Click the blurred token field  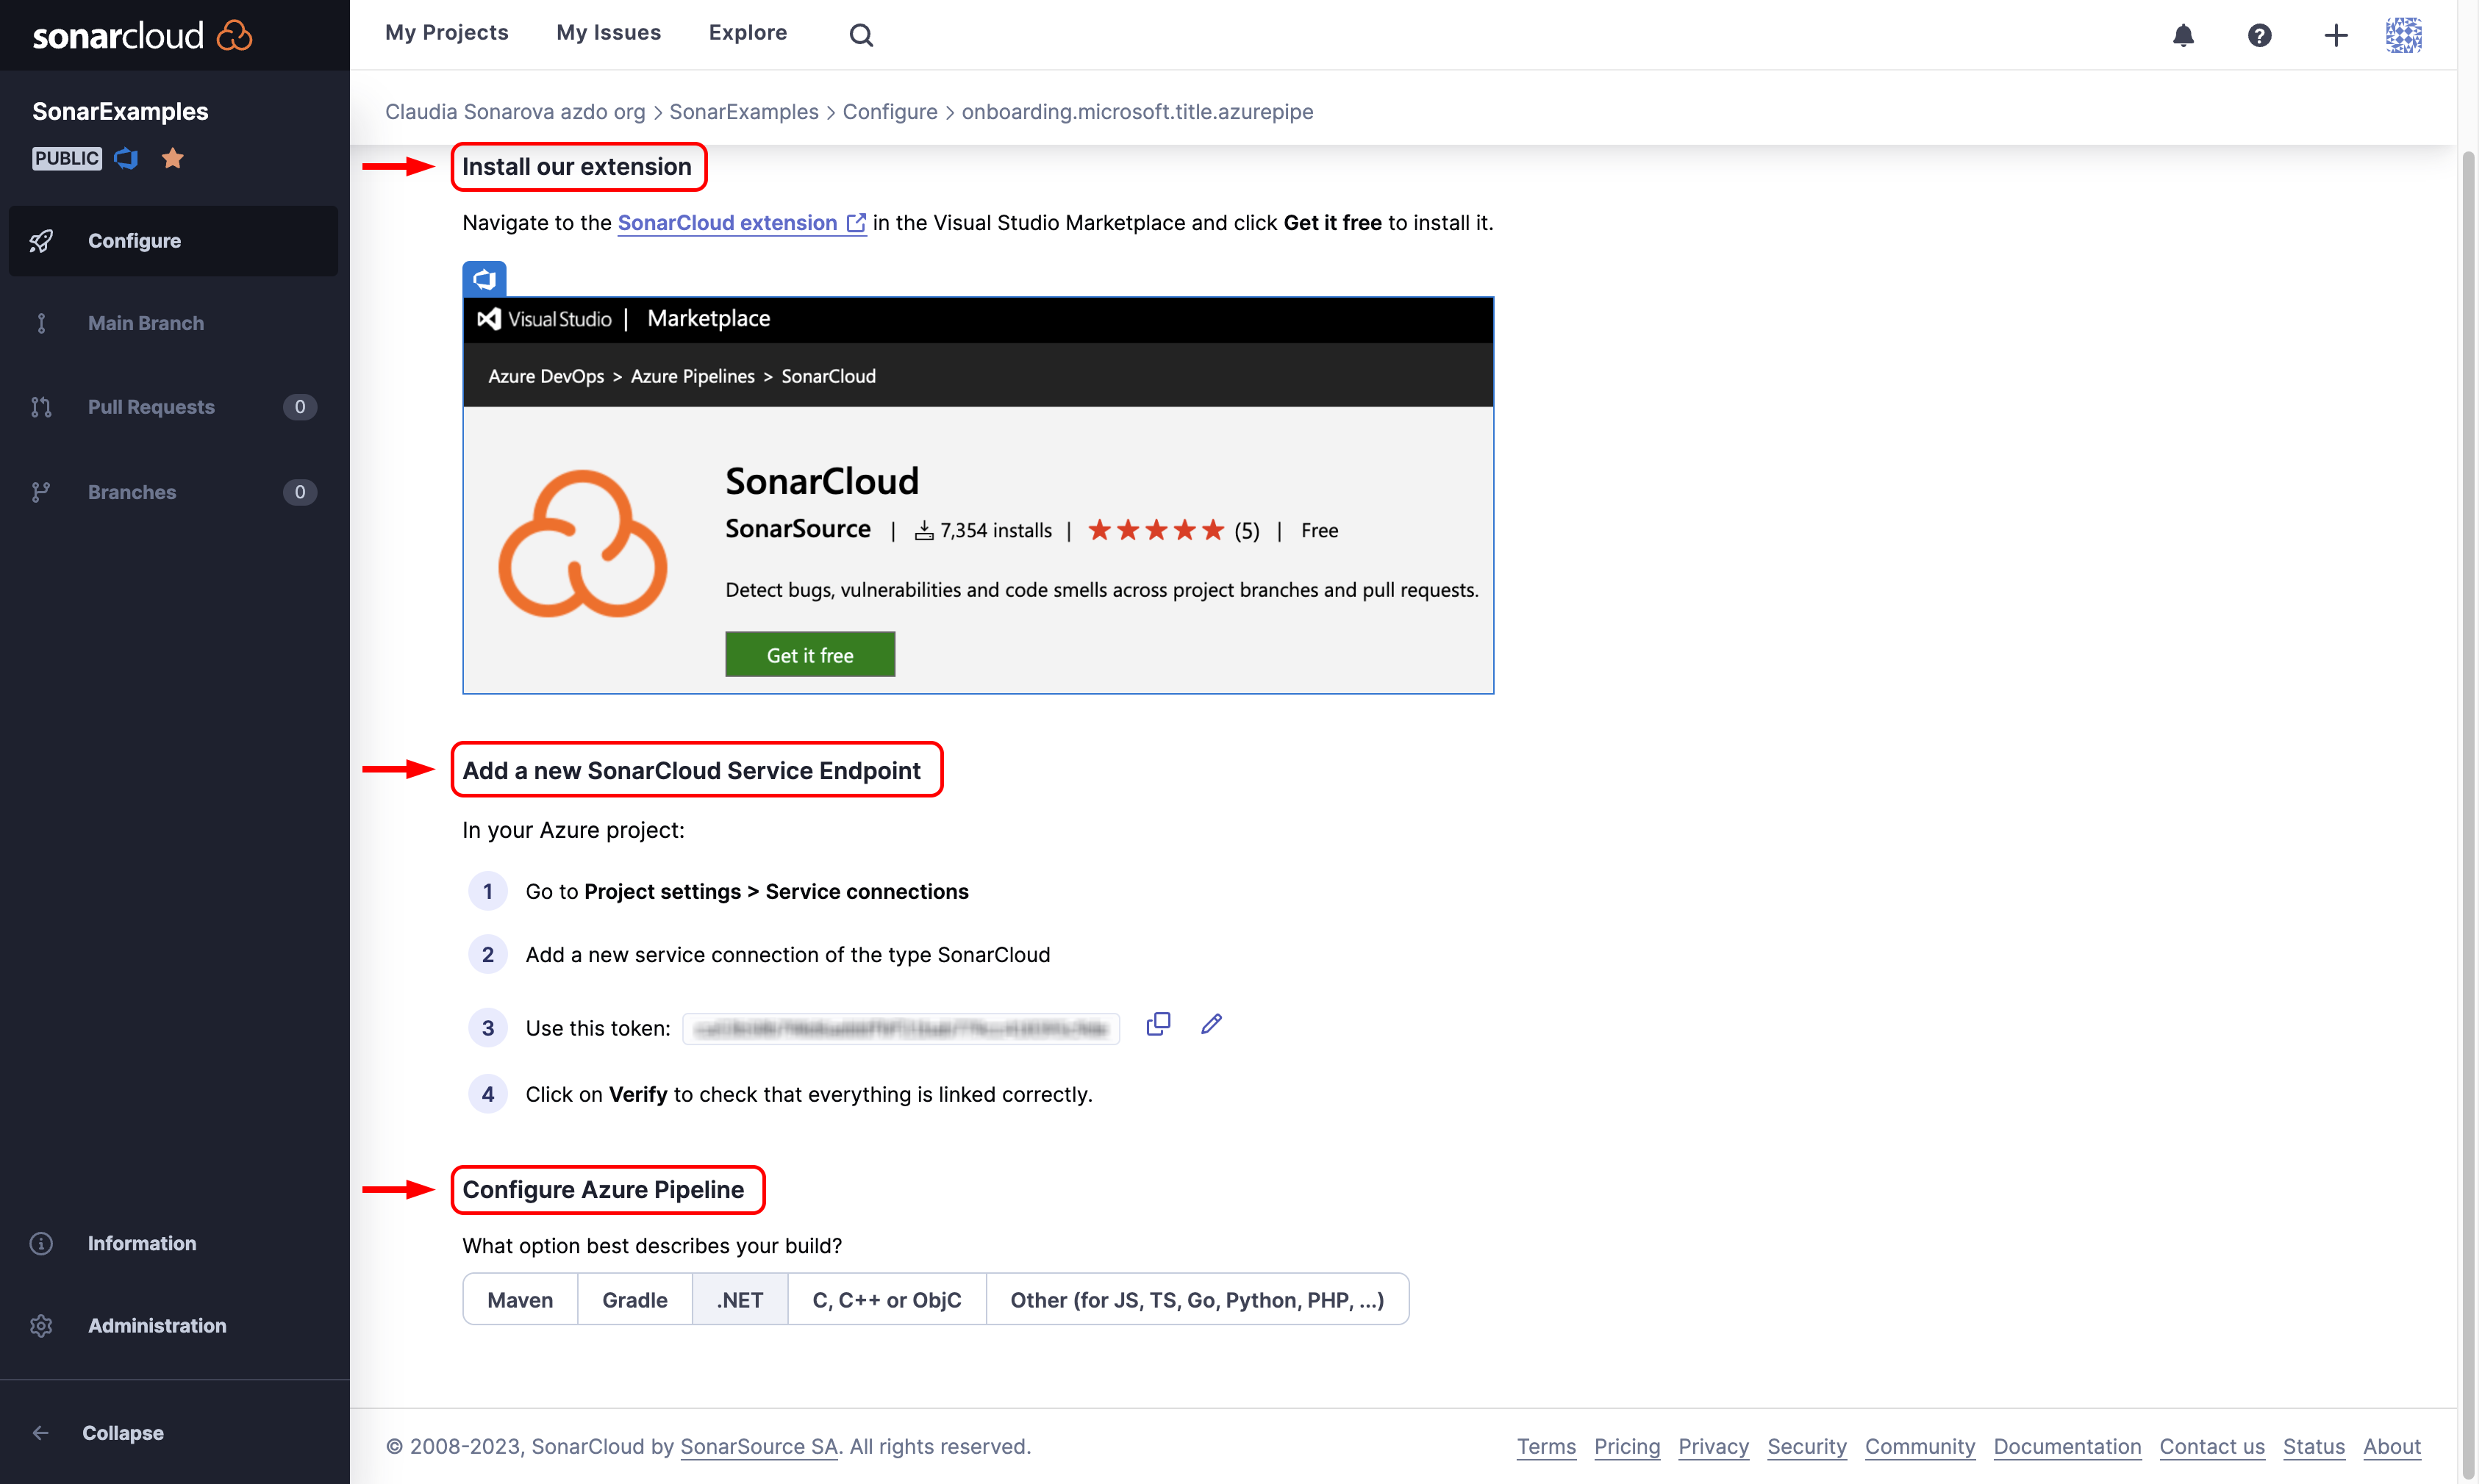(901, 1028)
